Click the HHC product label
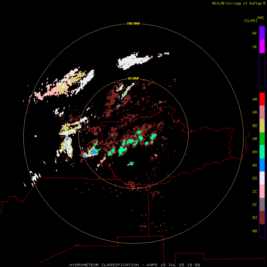Screen dimensions: 267x267 [x=260, y=18]
